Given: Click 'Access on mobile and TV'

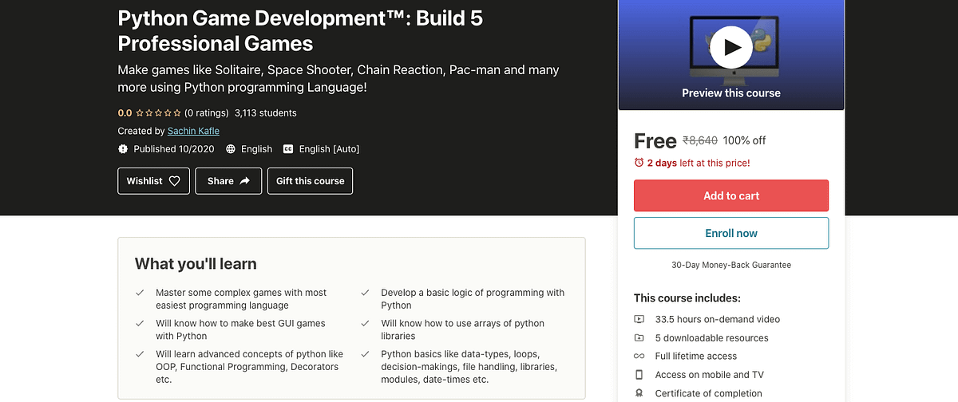Looking at the screenshot, I should click(710, 375).
